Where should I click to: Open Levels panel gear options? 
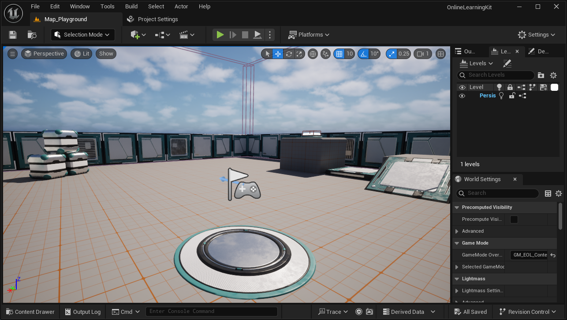tap(554, 75)
